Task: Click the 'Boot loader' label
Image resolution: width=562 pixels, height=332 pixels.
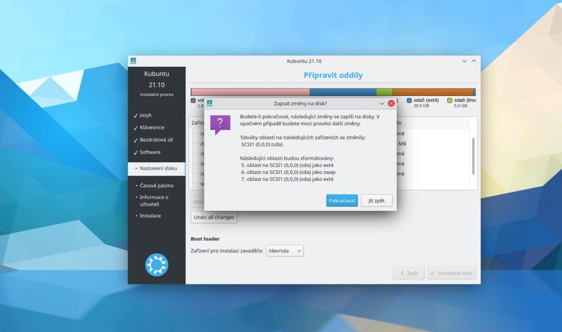Action: tap(205, 239)
